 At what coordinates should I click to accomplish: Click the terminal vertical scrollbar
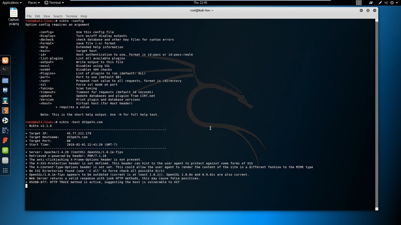click(x=377, y=114)
